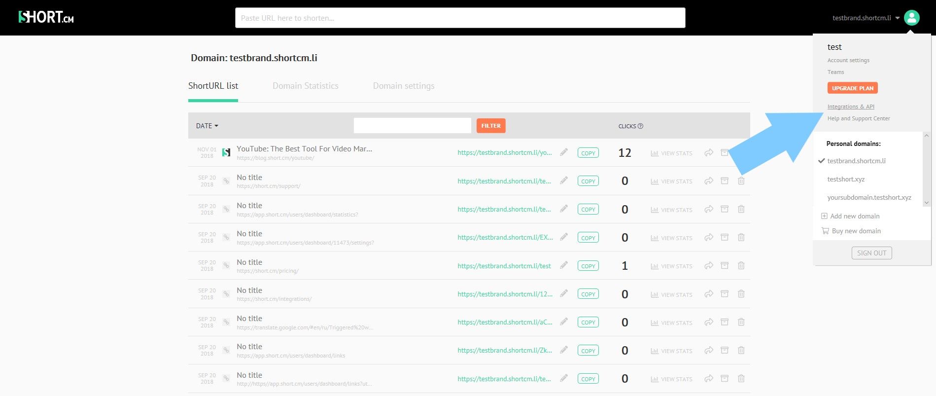936x396 pixels.
Task: Delete the short.cm/integrations/ link
Action: tap(741, 294)
